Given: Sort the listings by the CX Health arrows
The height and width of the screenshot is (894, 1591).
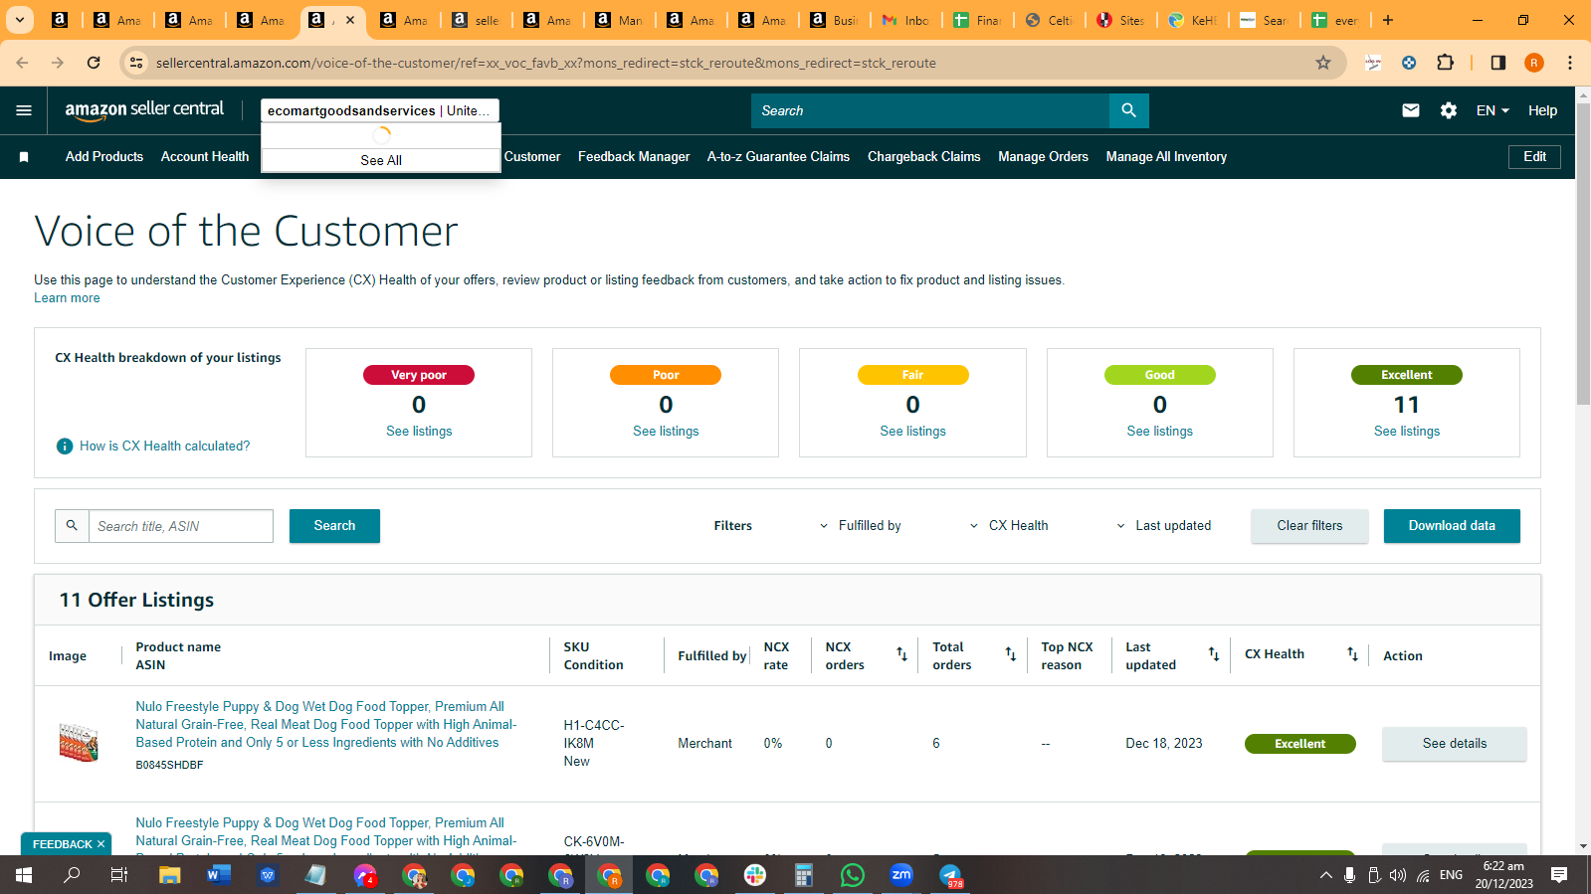Looking at the screenshot, I should click(x=1352, y=654).
